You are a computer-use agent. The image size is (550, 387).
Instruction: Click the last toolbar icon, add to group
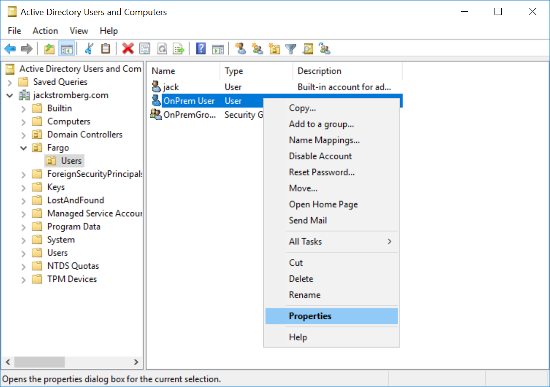tap(325, 48)
